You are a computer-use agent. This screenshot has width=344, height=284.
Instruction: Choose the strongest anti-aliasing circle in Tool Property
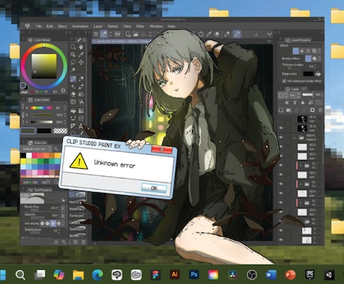[59, 223]
